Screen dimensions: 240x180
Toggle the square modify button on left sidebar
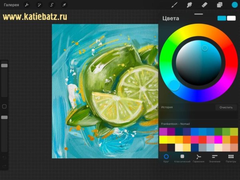click(x=4, y=106)
